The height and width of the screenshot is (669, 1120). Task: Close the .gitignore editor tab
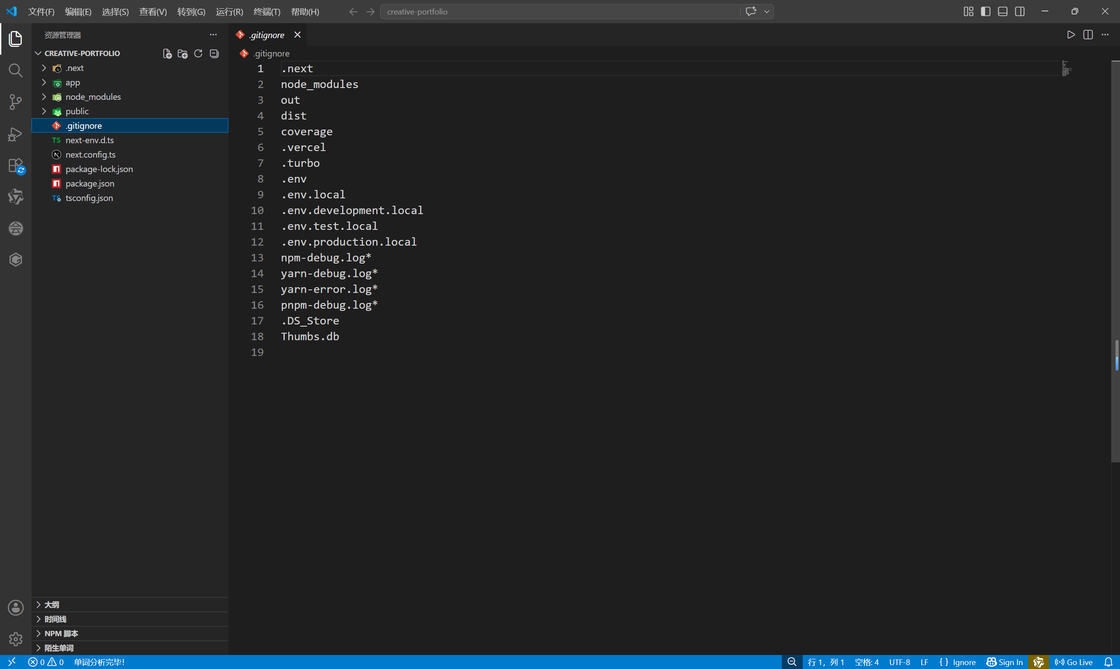pos(297,35)
